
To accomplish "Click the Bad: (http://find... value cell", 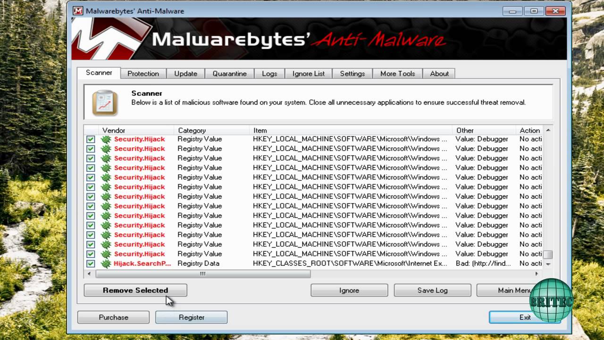I will (483, 263).
